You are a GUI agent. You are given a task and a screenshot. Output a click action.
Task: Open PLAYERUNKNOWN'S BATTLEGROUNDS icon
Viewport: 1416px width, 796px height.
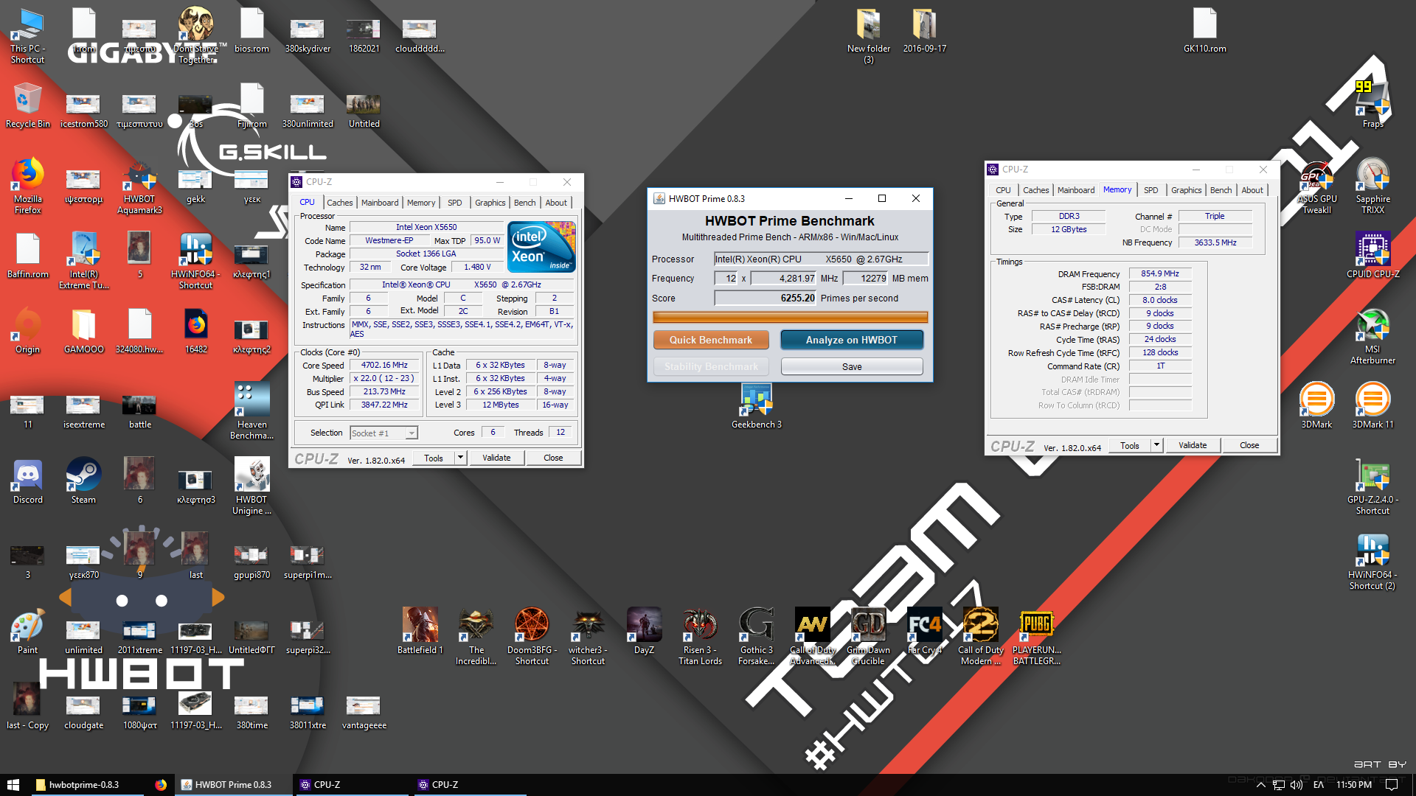click(x=1036, y=635)
